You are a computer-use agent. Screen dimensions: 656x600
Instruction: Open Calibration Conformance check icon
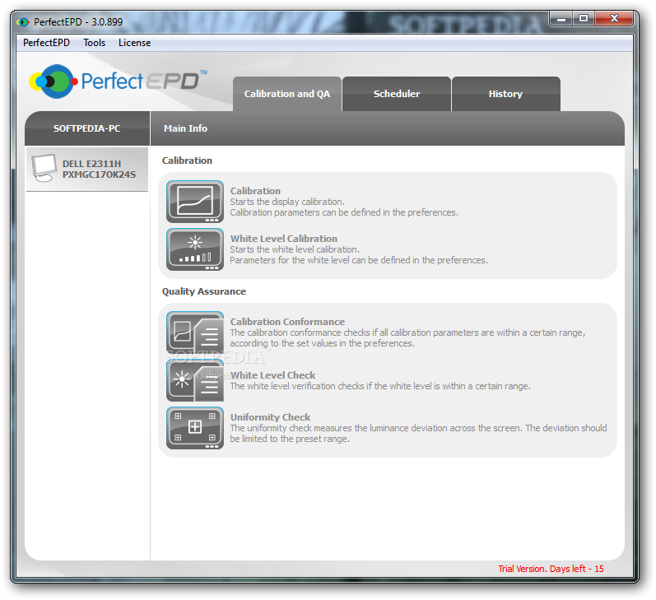click(x=195, y=333)
